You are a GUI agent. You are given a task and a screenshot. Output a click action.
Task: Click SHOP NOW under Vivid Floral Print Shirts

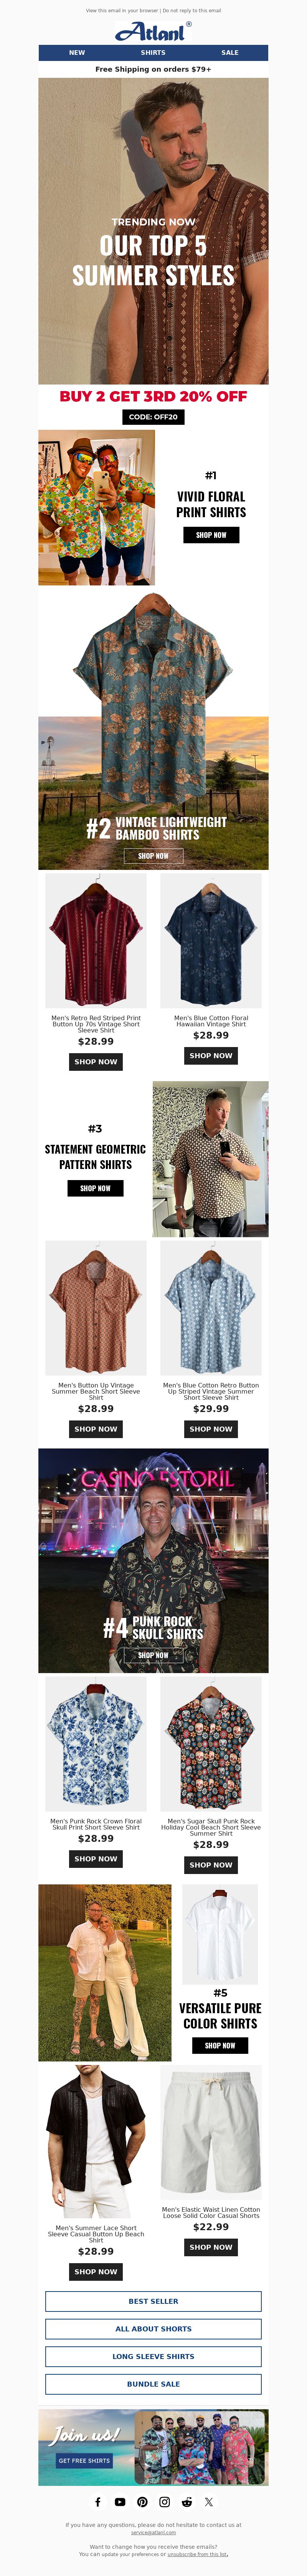pos(211,535)
